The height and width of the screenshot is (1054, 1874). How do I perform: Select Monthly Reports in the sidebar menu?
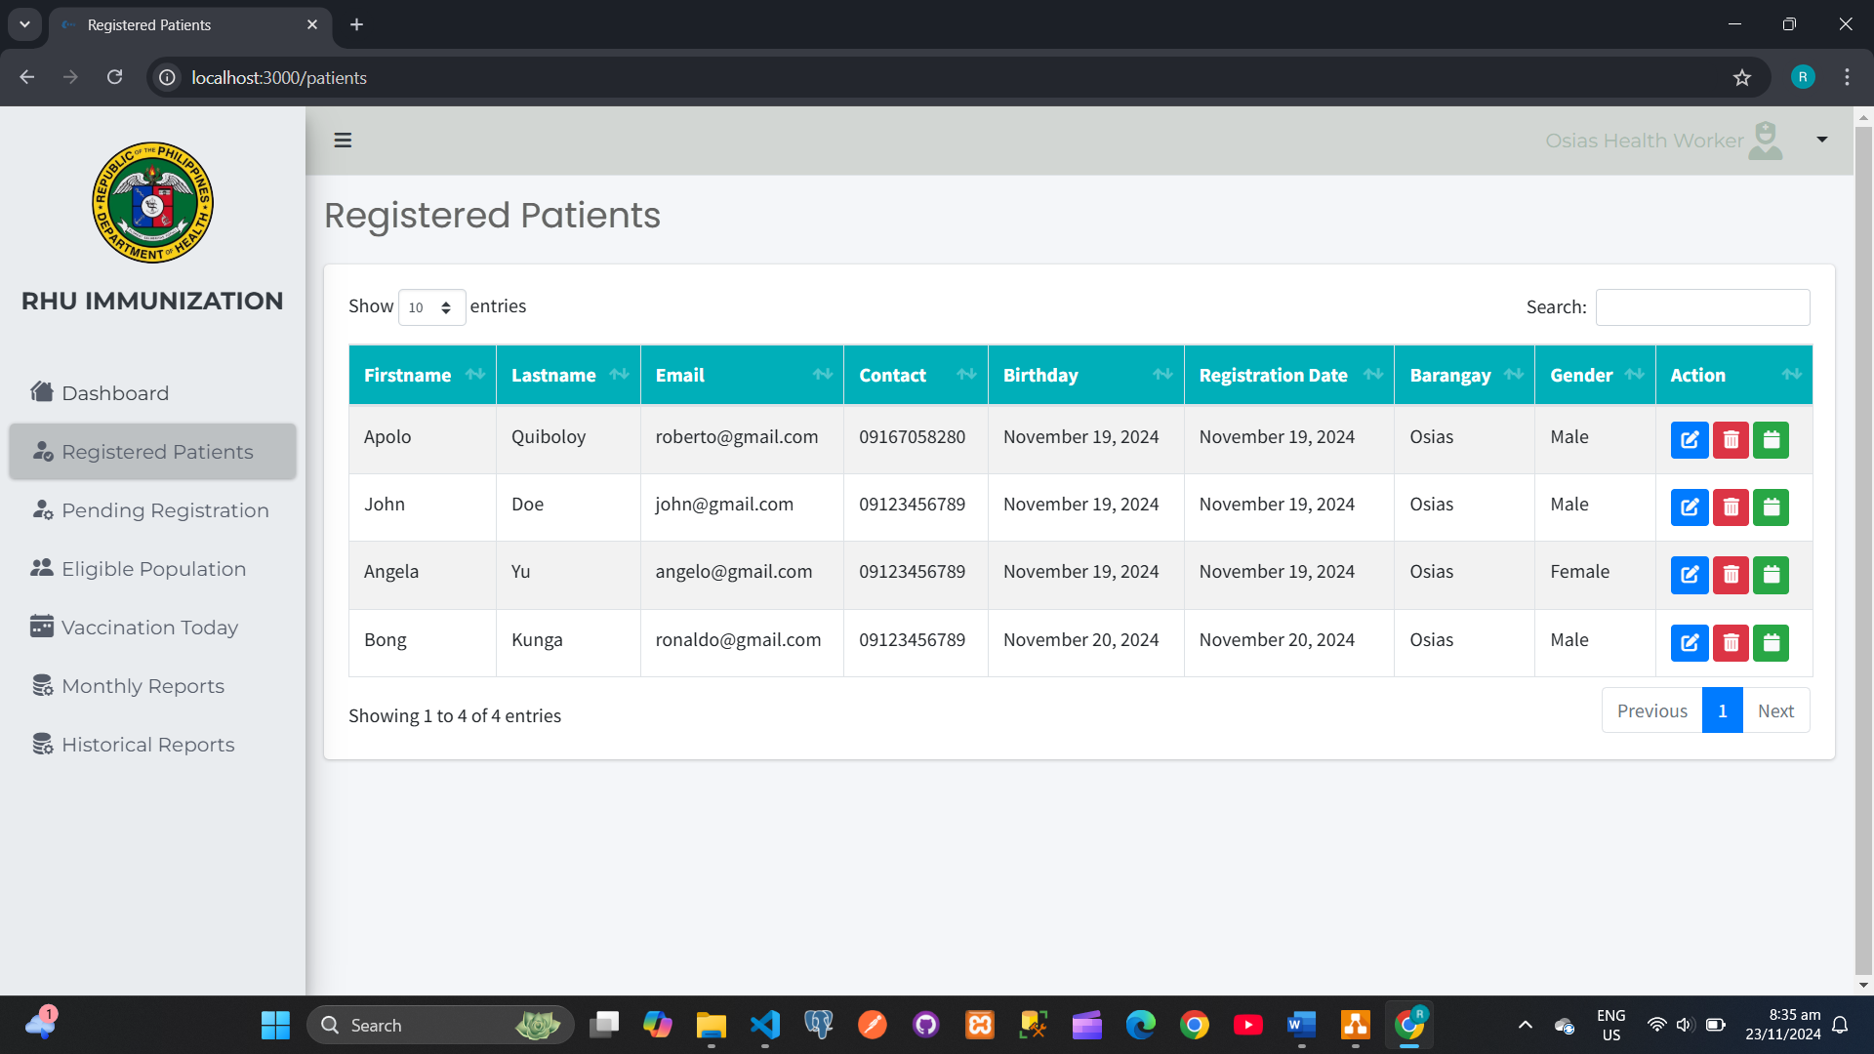point(142,685)
